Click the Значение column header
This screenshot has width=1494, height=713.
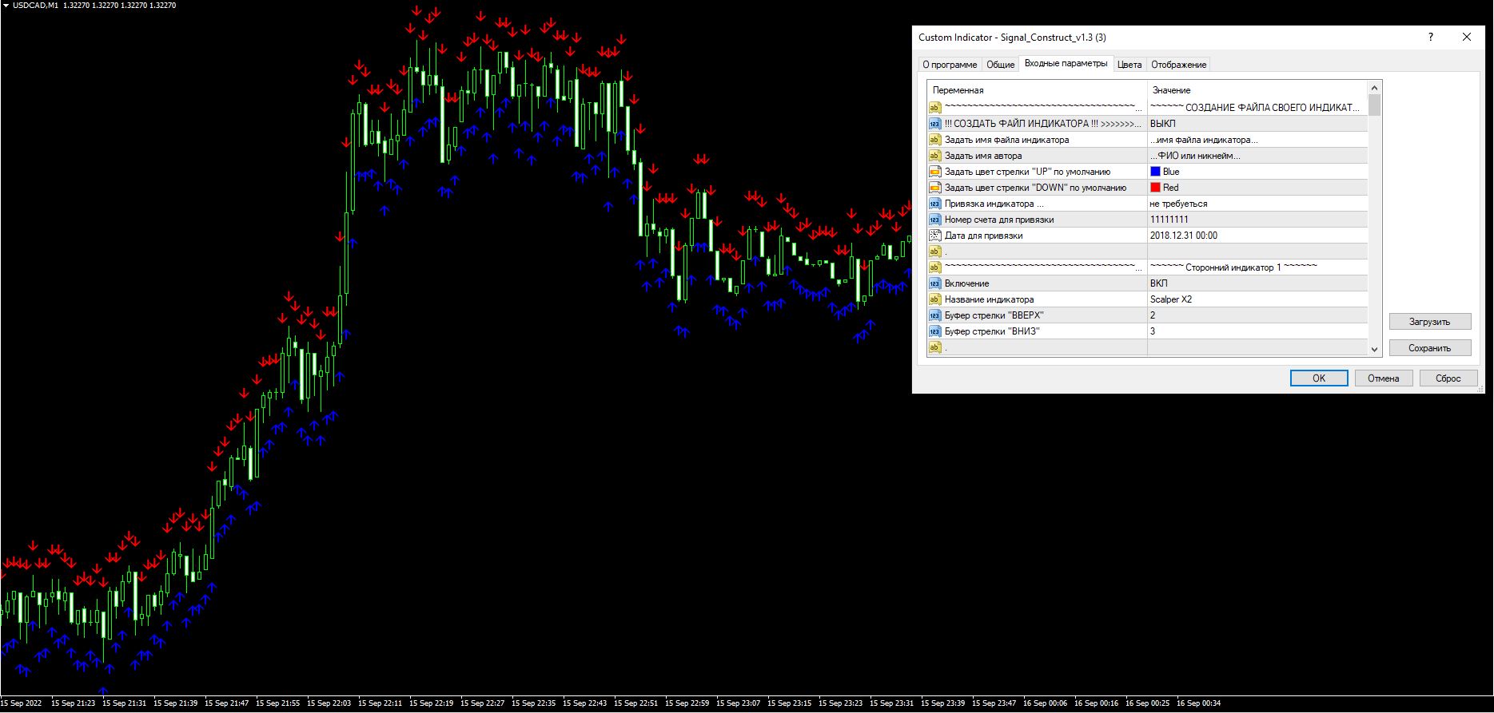1257,90
